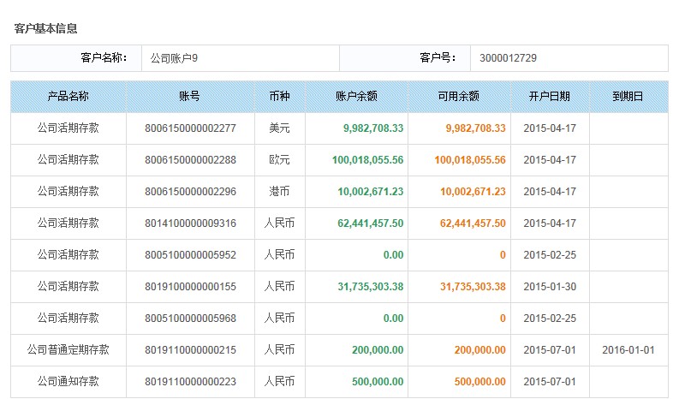Select customer name value 公司账户9
This screenshot has width=673, height=399.
pos(174,58)
